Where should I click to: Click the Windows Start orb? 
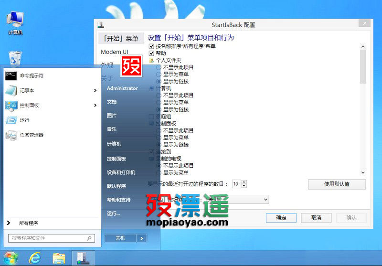pyautogui.click(x=10, y=258)
